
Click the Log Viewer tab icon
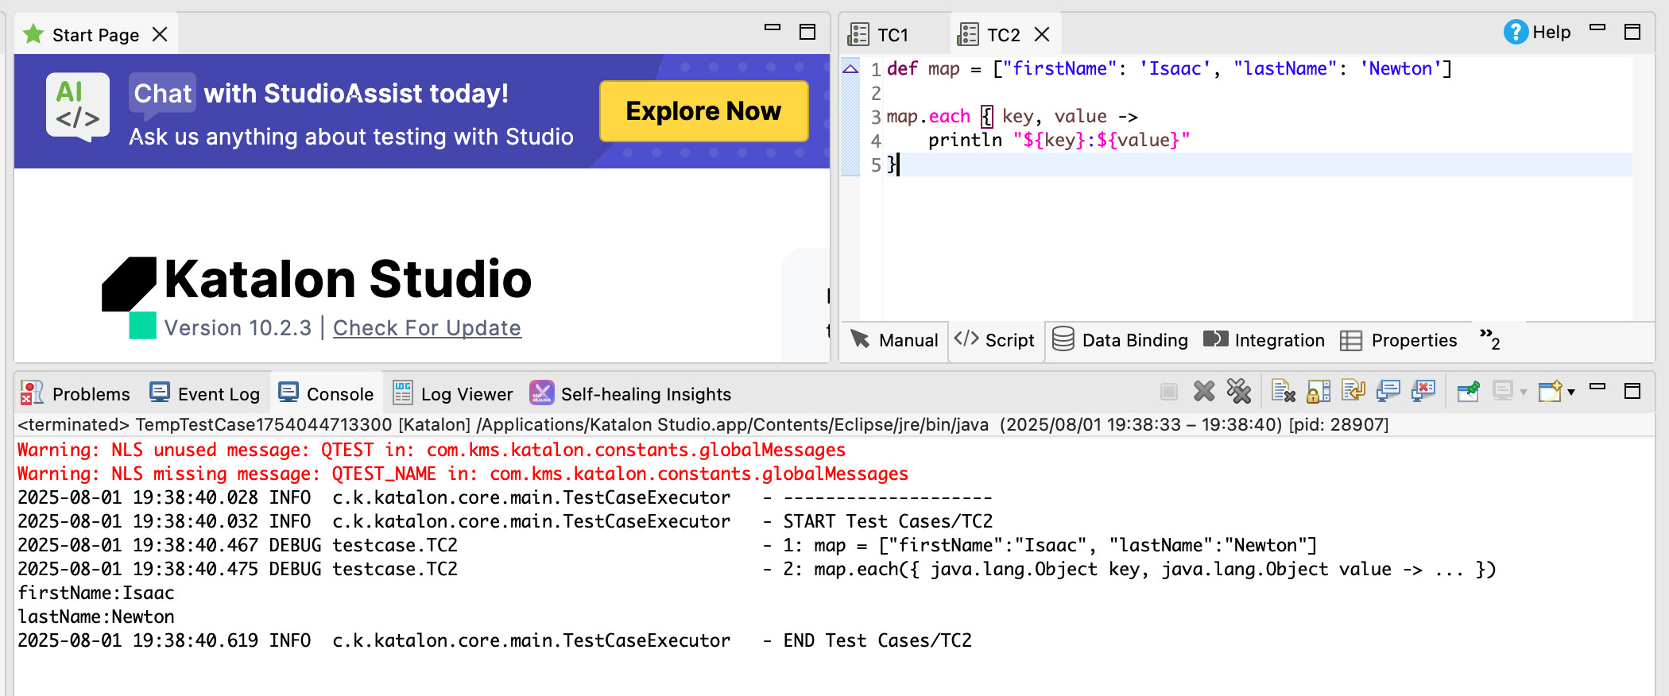click(403, 392)
